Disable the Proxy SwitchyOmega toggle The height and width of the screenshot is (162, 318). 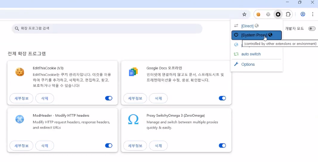pyautogui.click(x=222, y=146)
